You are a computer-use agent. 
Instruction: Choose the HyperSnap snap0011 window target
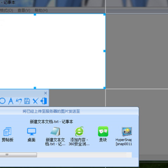click(x=124, y=136)
